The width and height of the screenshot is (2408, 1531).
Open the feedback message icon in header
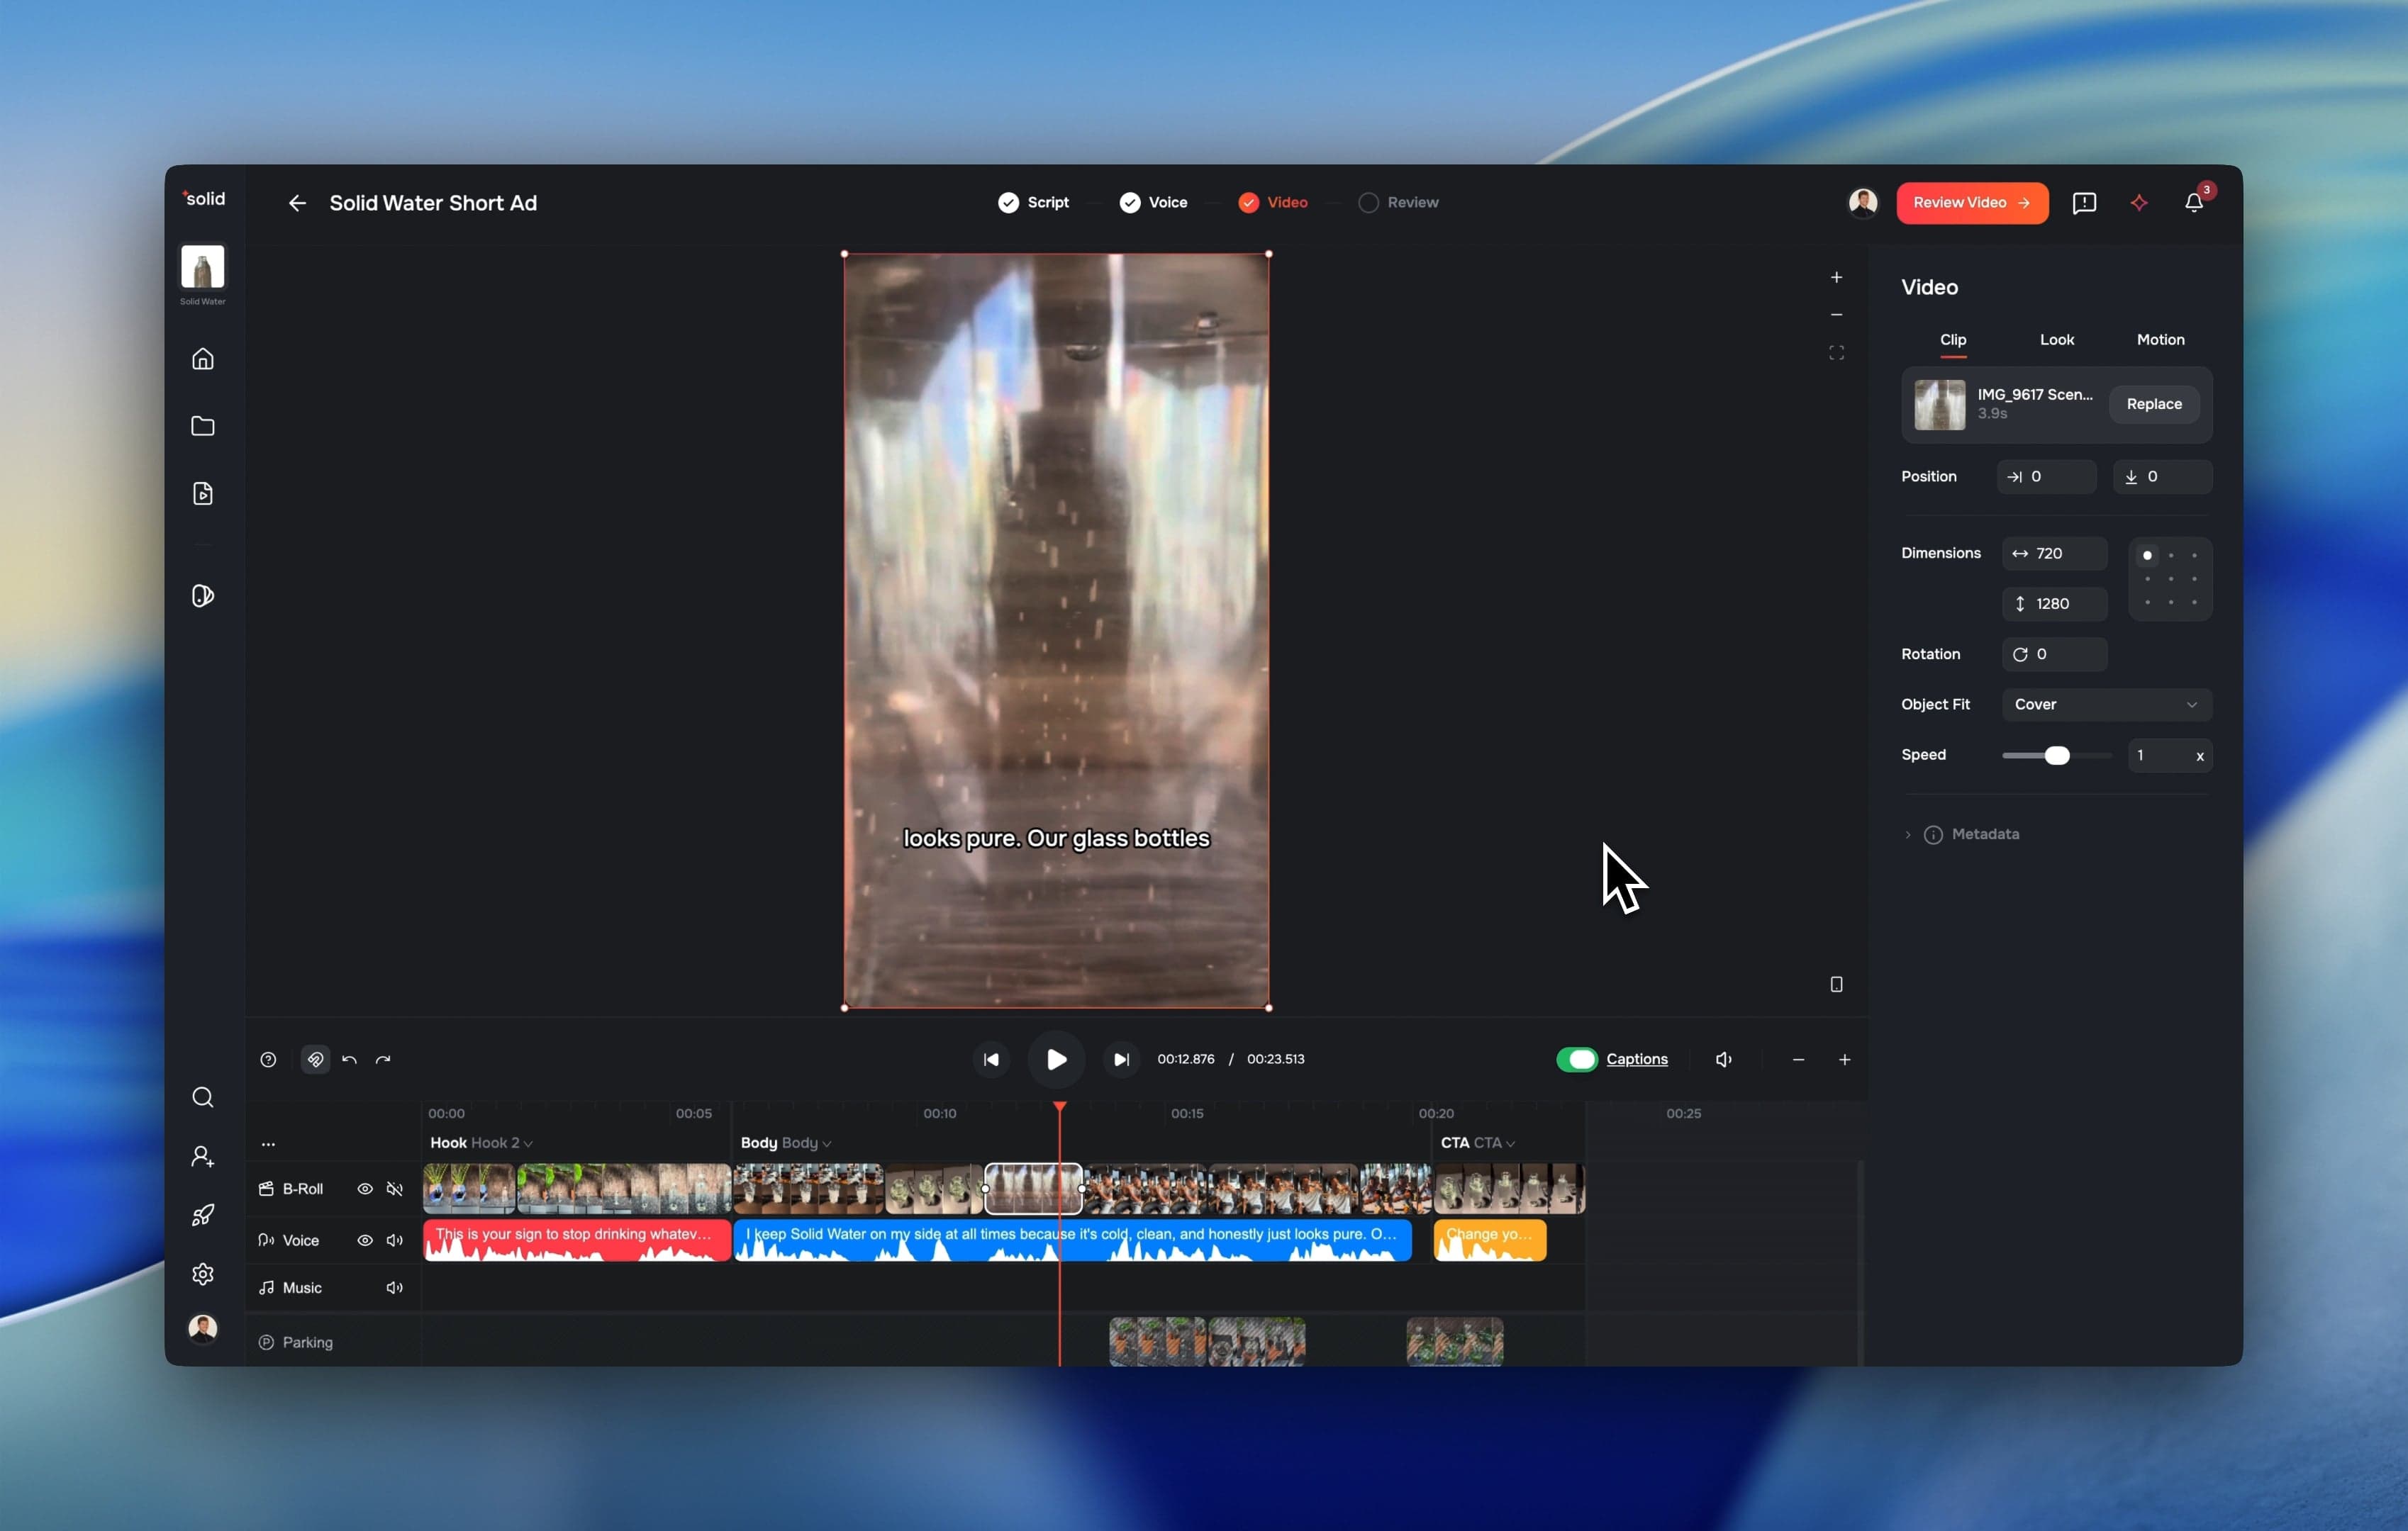(2084, 203)
